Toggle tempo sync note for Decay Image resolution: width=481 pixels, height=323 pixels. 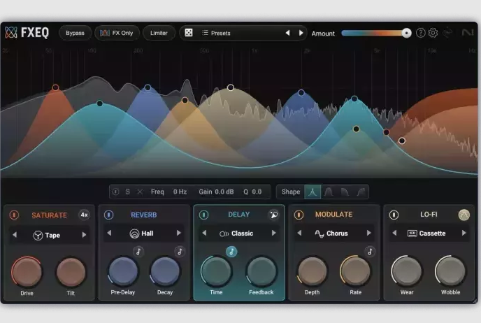tap(180, 252)
